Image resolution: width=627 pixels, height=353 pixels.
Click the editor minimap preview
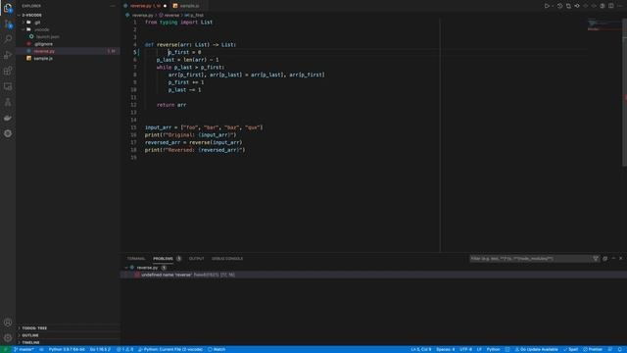point(603,24)
